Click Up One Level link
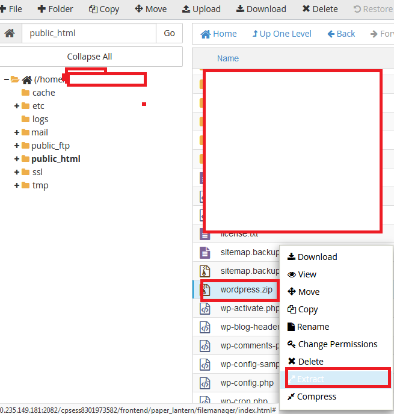Viewport: 394px width, 414px height. tap(282, 34)
